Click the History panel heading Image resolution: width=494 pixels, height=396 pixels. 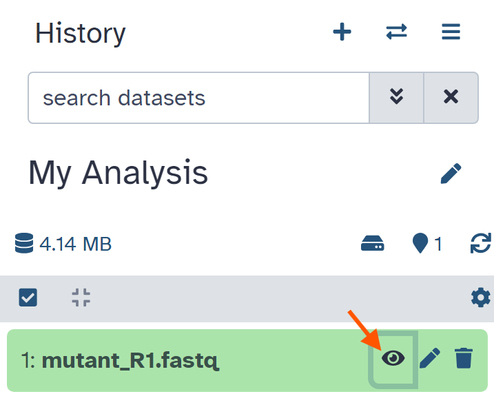click(x=81, y=33)
